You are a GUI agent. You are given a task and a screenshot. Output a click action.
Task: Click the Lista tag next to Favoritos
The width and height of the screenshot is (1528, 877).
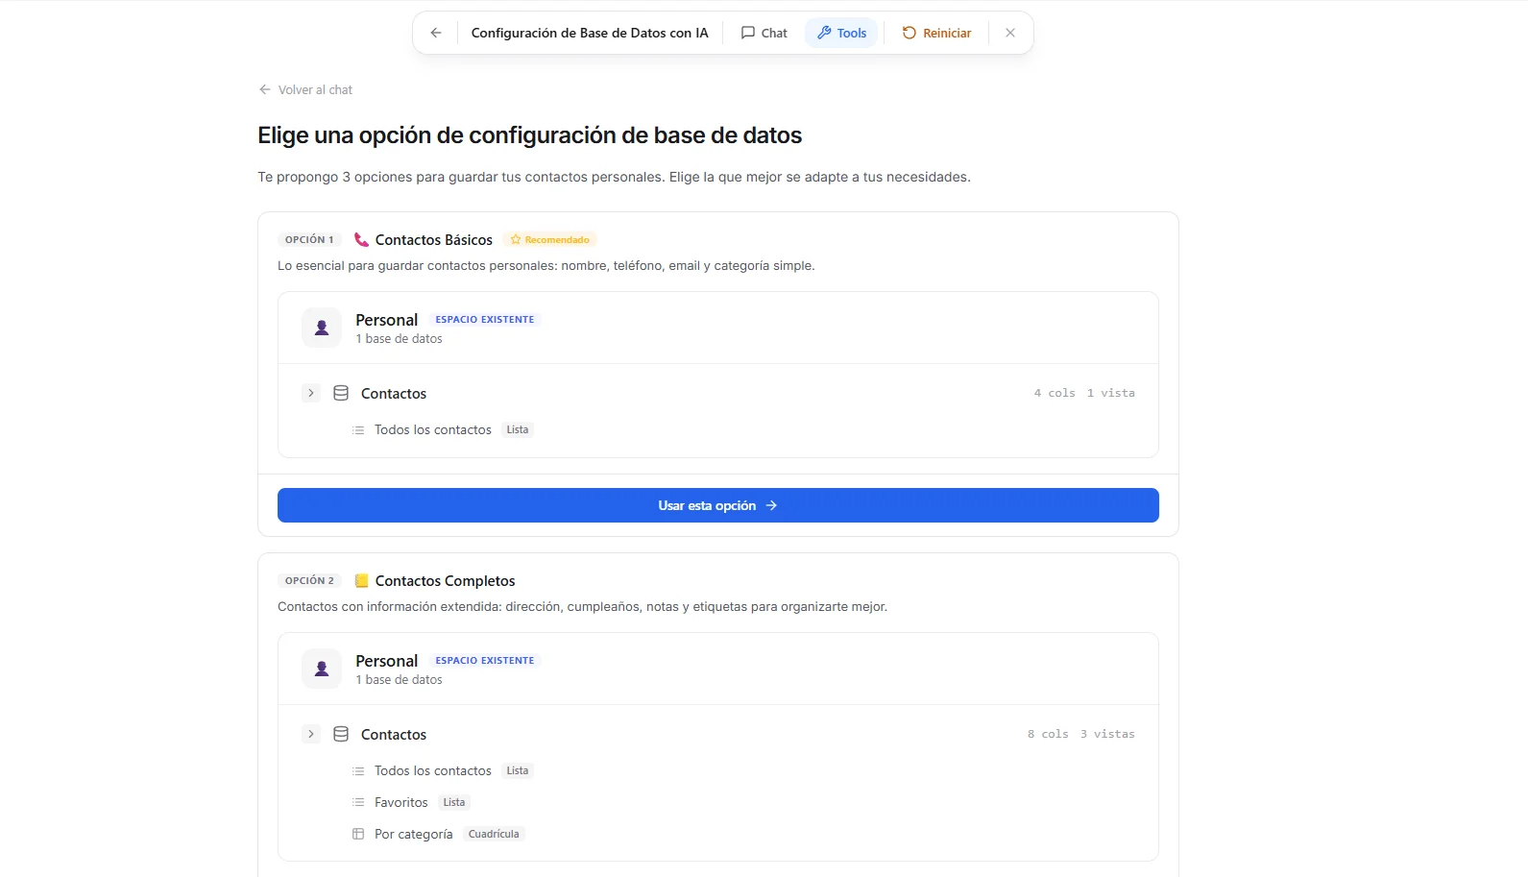click(x=454, y=802)
